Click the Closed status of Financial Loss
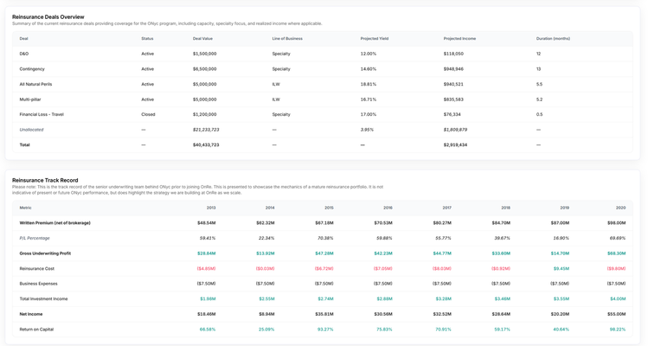The height and width of the screenshot is (346, 648). coord(148,114)
